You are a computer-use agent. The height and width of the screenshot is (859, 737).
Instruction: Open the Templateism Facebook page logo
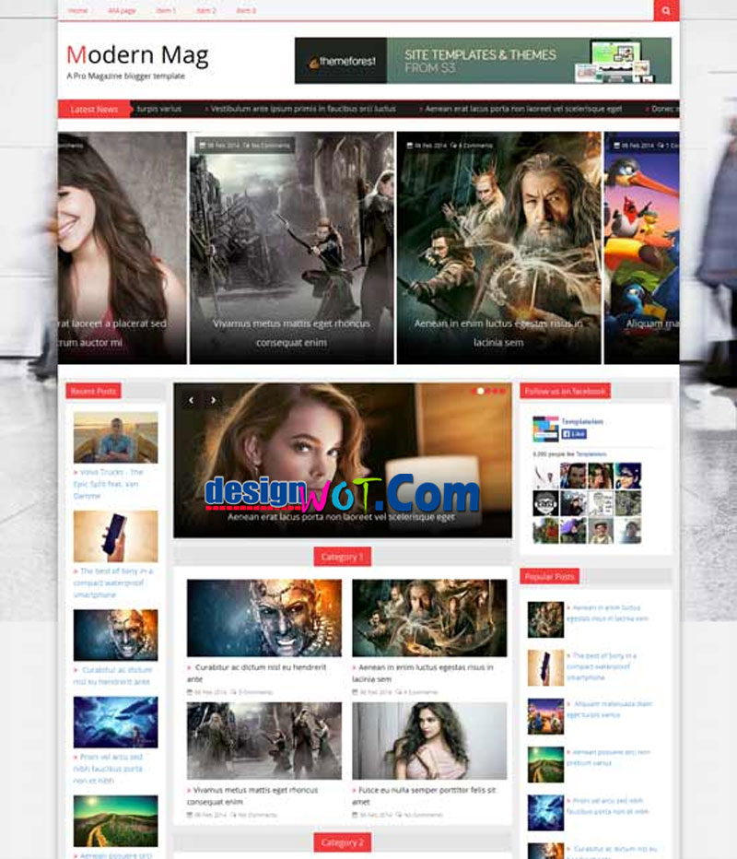(x=545, y=429)
